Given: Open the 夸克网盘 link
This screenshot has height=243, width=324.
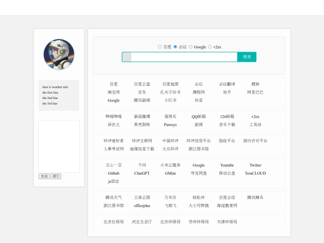Looking at the screenshot, I should click(x=199, y=173).
